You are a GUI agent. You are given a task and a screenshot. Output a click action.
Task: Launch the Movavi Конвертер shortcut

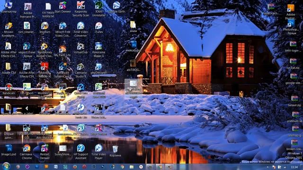pos(9,29)
